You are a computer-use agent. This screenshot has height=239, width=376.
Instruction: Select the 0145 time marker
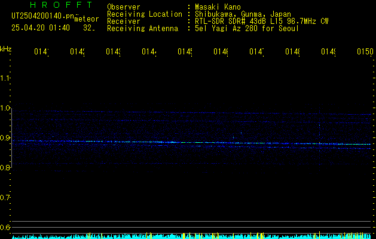185,51
